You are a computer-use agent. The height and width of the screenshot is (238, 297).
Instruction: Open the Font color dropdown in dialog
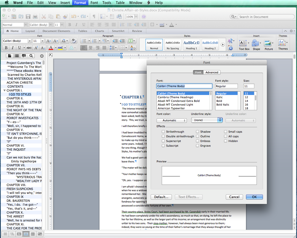(x=172, y=121)
